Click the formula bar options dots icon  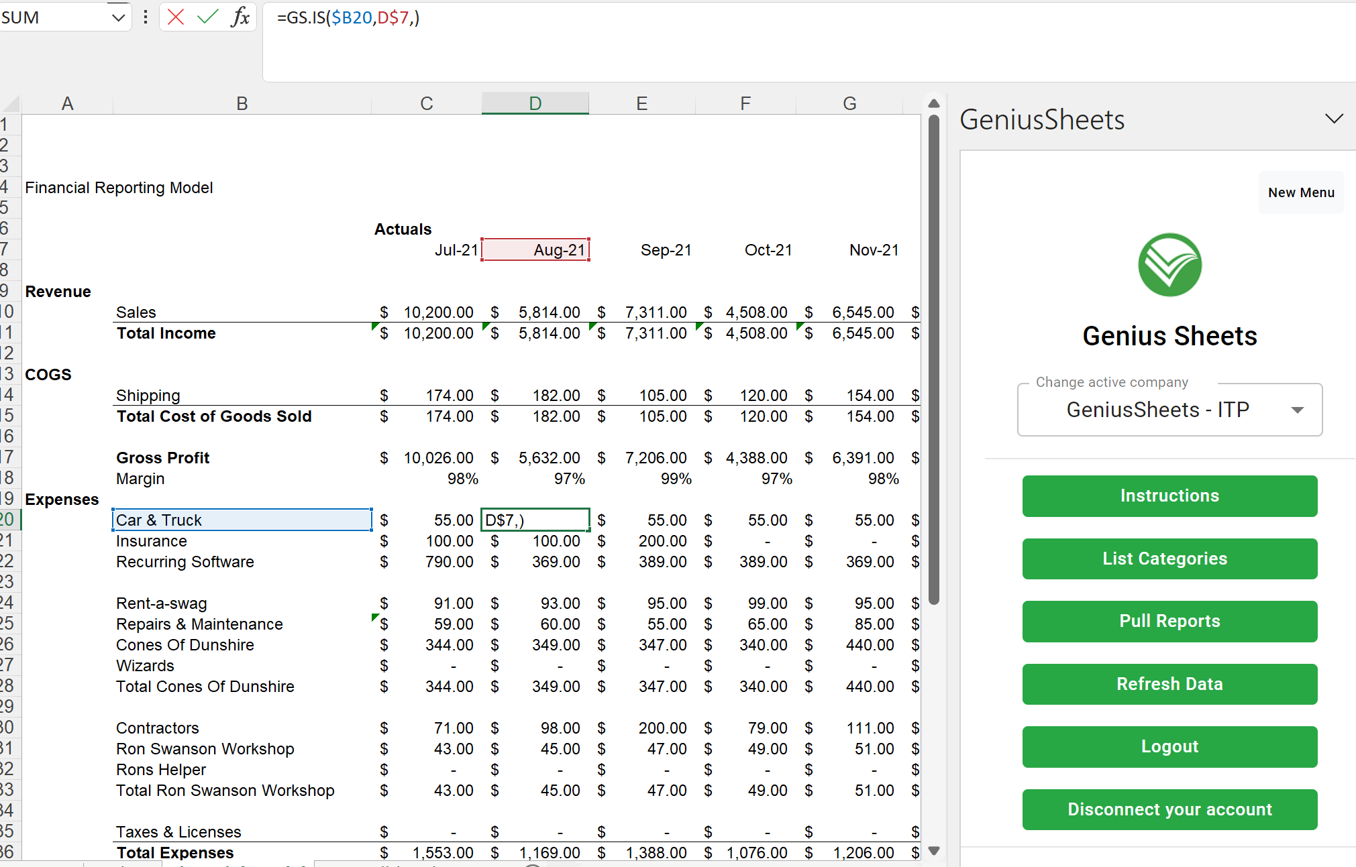coord(145,17)
